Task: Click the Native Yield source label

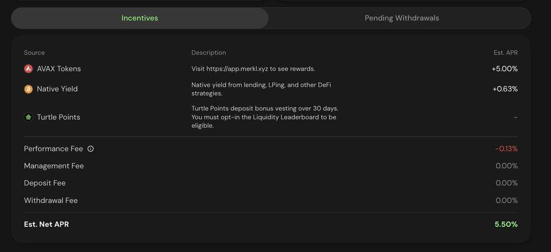Action: [x=57, y=89]
